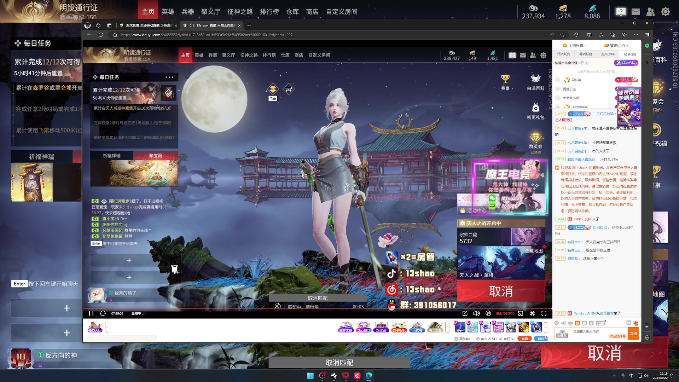Open 收藏的弹幕 saved danmaku list
679x382 pixels.
click(617, 336)
